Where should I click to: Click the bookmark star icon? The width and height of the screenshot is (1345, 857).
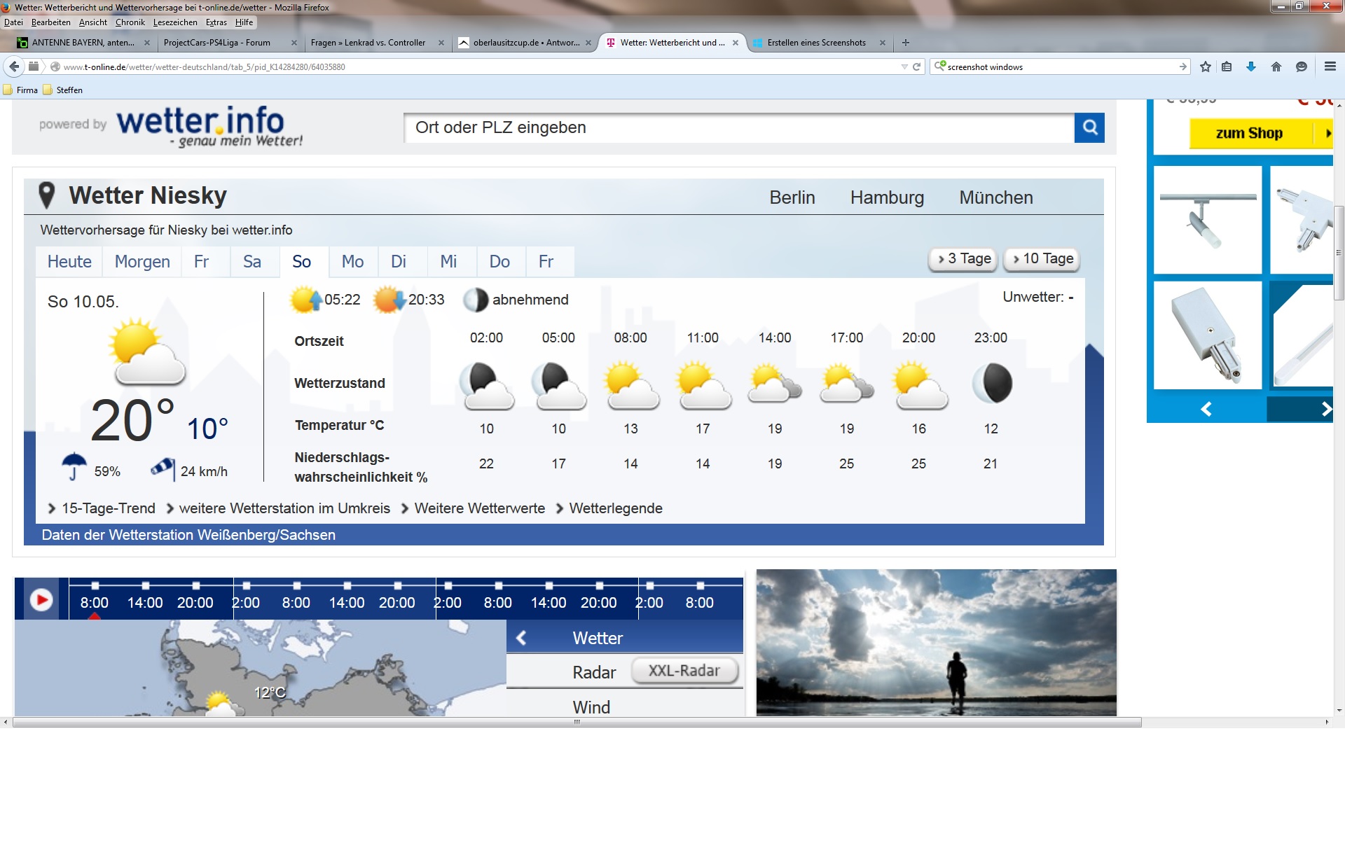click(x=1205, y=67)
